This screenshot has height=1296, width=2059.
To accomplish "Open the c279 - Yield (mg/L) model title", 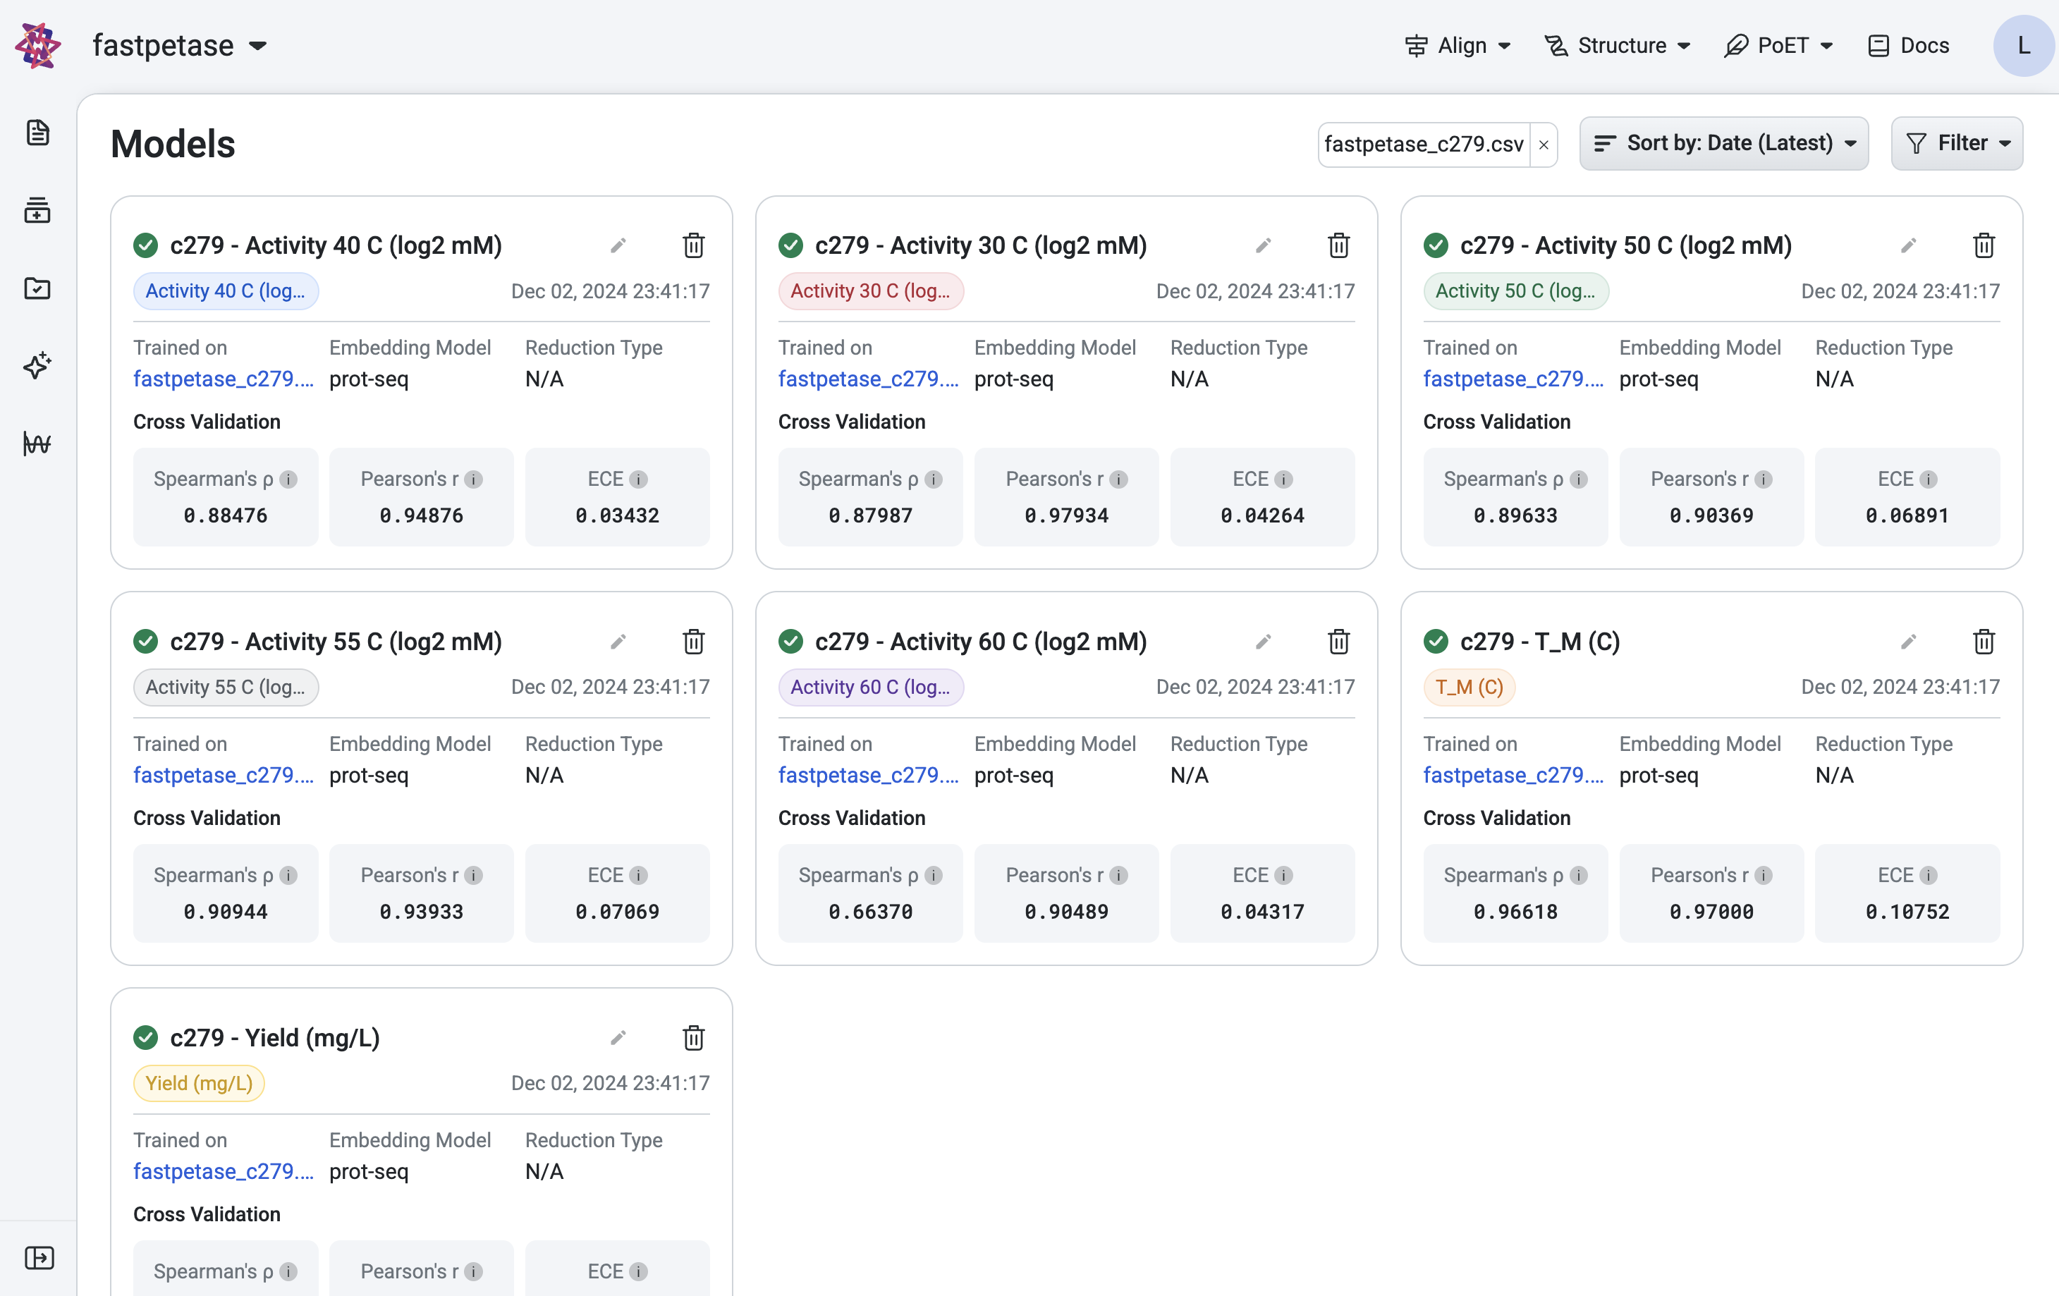I will pos(274,1037).
